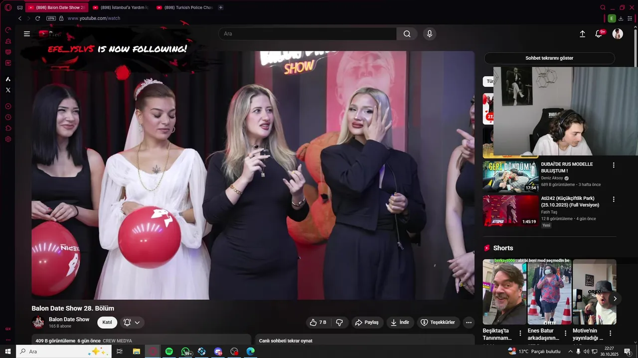Open the Windows Start menu

coord(8,352)
